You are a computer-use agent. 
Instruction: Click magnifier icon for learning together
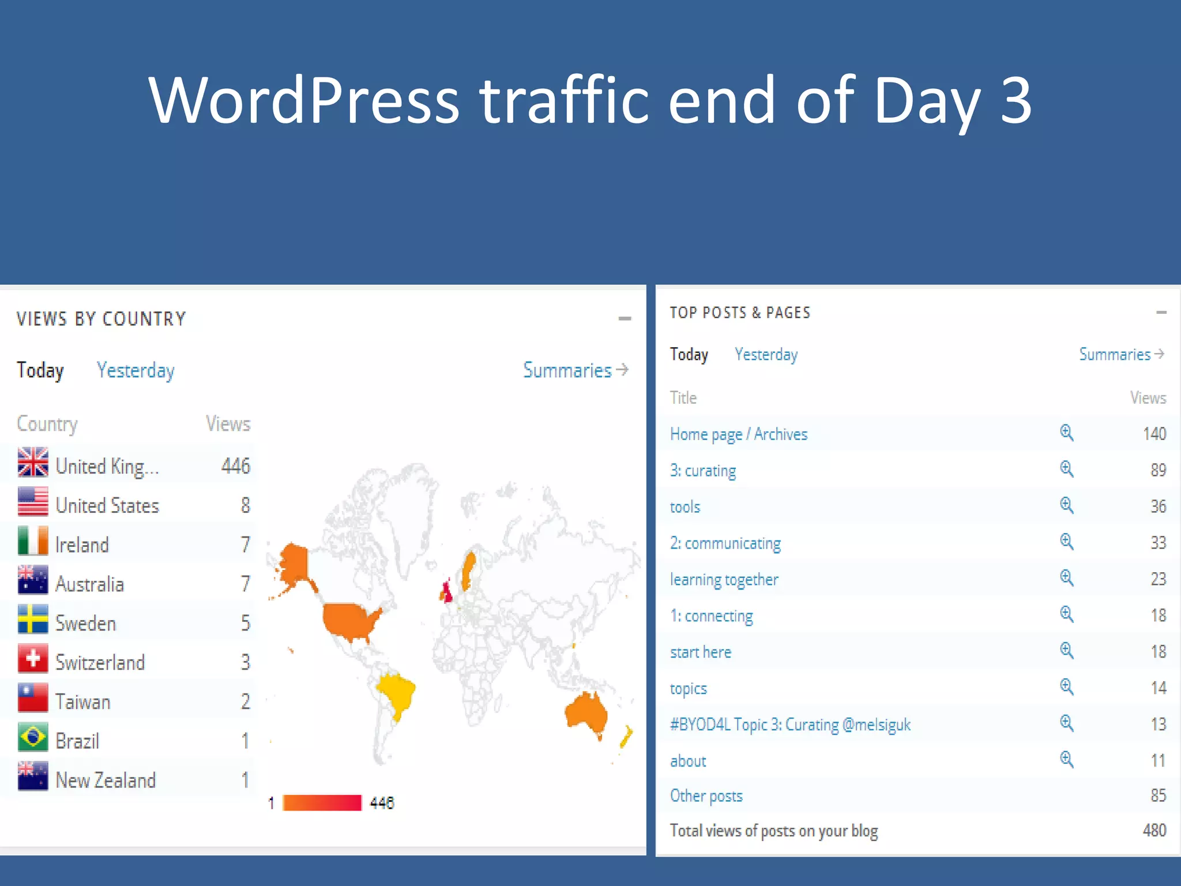point(1066,578)
